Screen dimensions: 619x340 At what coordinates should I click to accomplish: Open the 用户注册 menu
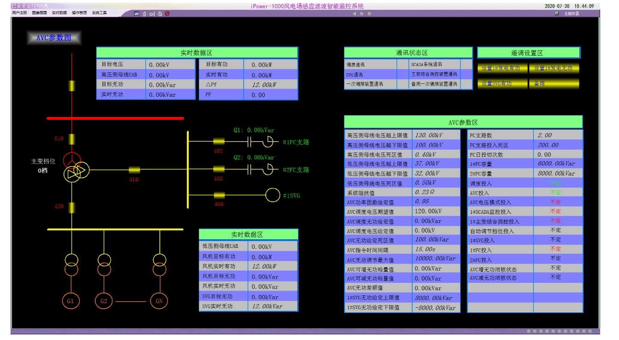click(19, 13)
